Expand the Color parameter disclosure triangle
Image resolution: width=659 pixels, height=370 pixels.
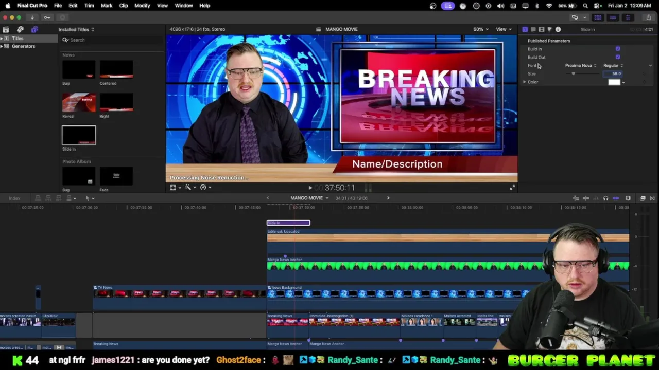click(x=525, y=82)
